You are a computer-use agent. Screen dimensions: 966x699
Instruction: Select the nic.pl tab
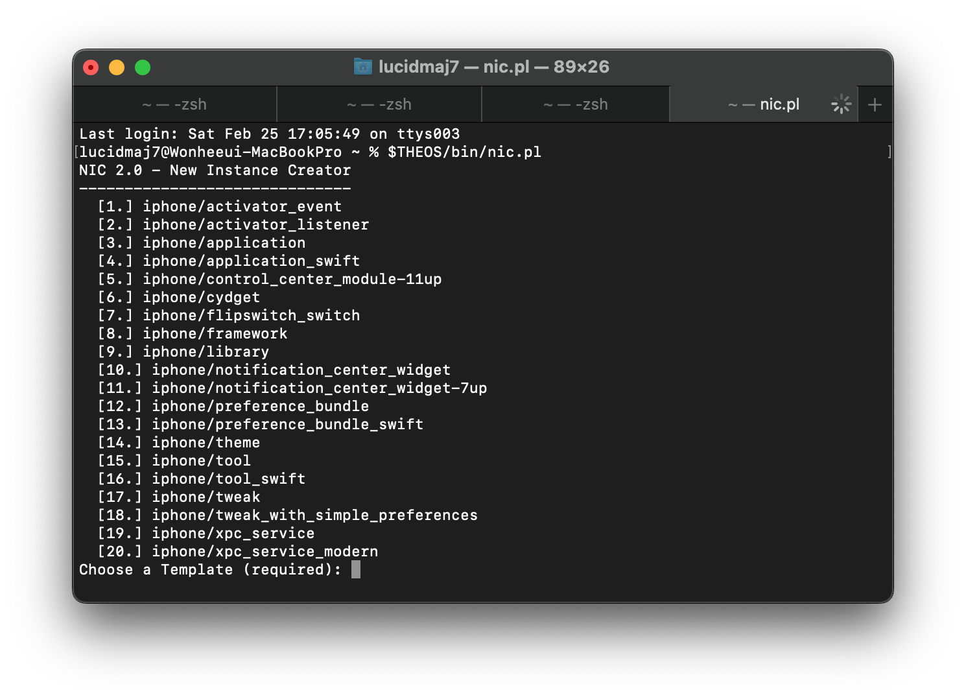(764, 104)
